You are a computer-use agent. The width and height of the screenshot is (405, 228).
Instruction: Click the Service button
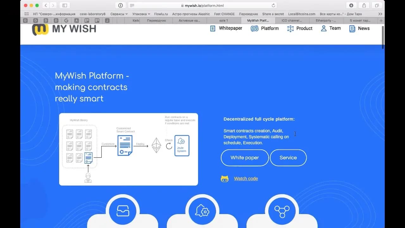pos(288,158)
